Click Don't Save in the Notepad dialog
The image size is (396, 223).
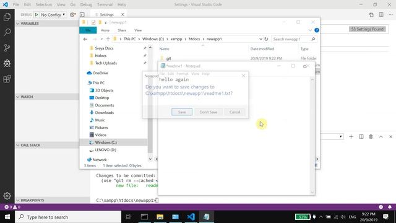pyautogui.click(x=209, y=112)
